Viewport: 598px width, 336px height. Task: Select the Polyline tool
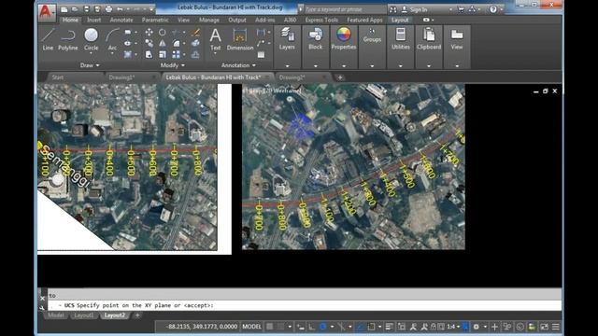[68, 39]
